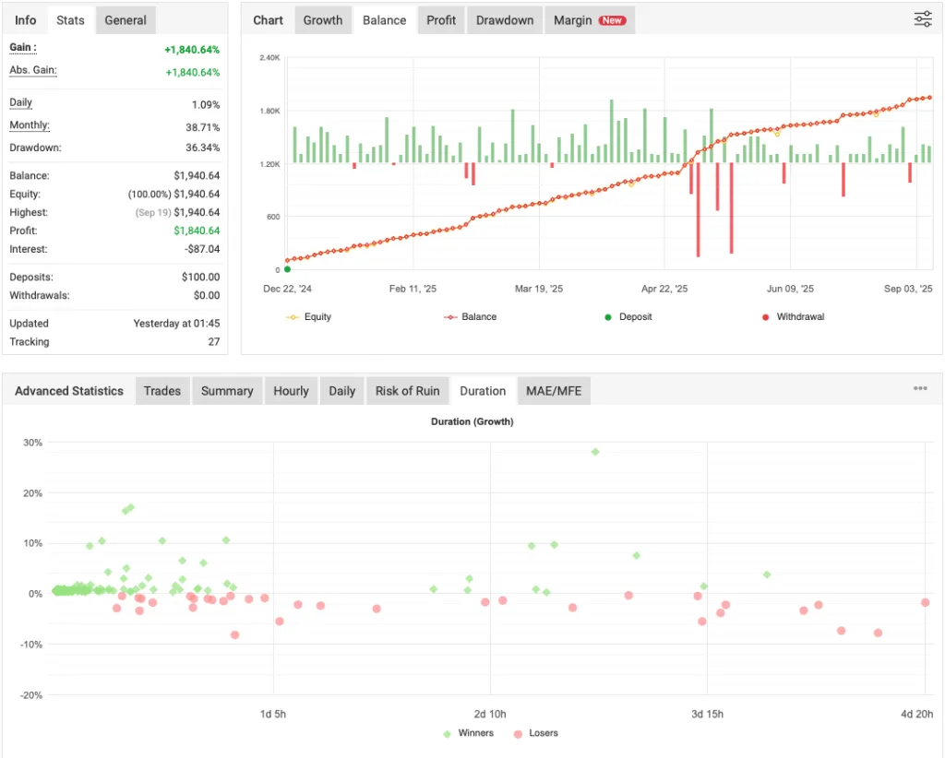This screenshot has width=945, height=758.
Task: Switch to the MAE/MFE tab
Action: (554, 390)
